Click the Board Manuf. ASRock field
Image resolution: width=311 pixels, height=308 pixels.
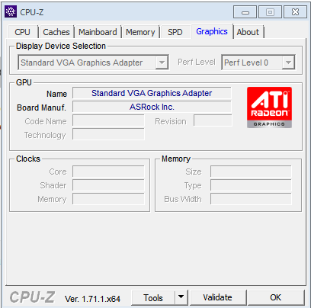152,107
